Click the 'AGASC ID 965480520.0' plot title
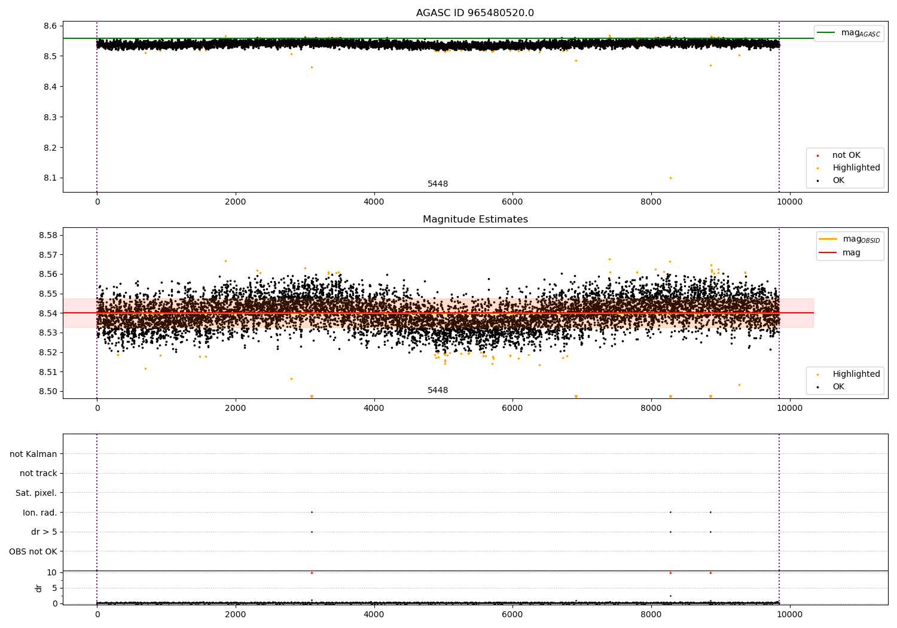 click(x=475, y=13)
